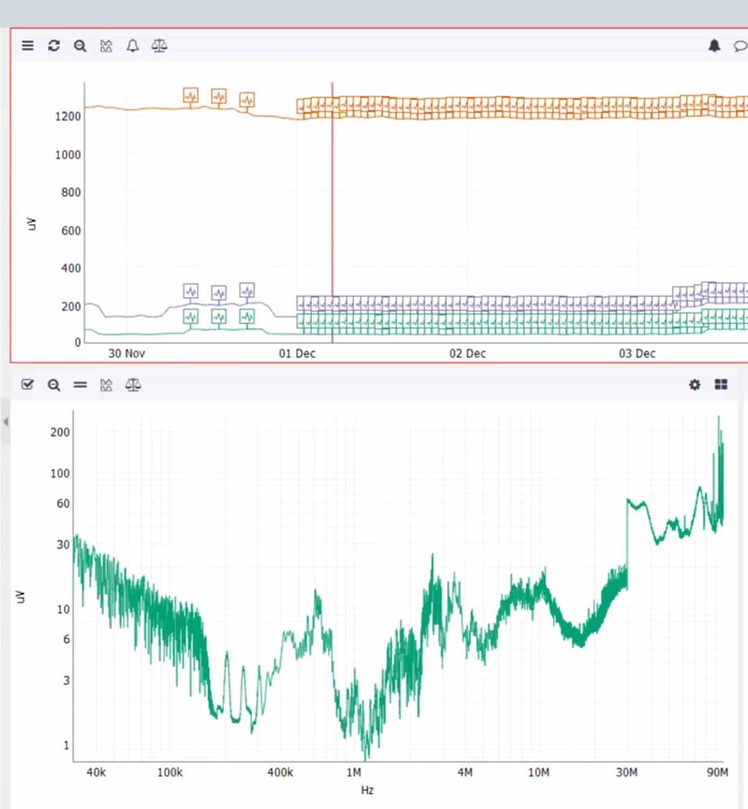
Task: Click chart markers icon in spectrum toolbar
Action: [106, 385]
